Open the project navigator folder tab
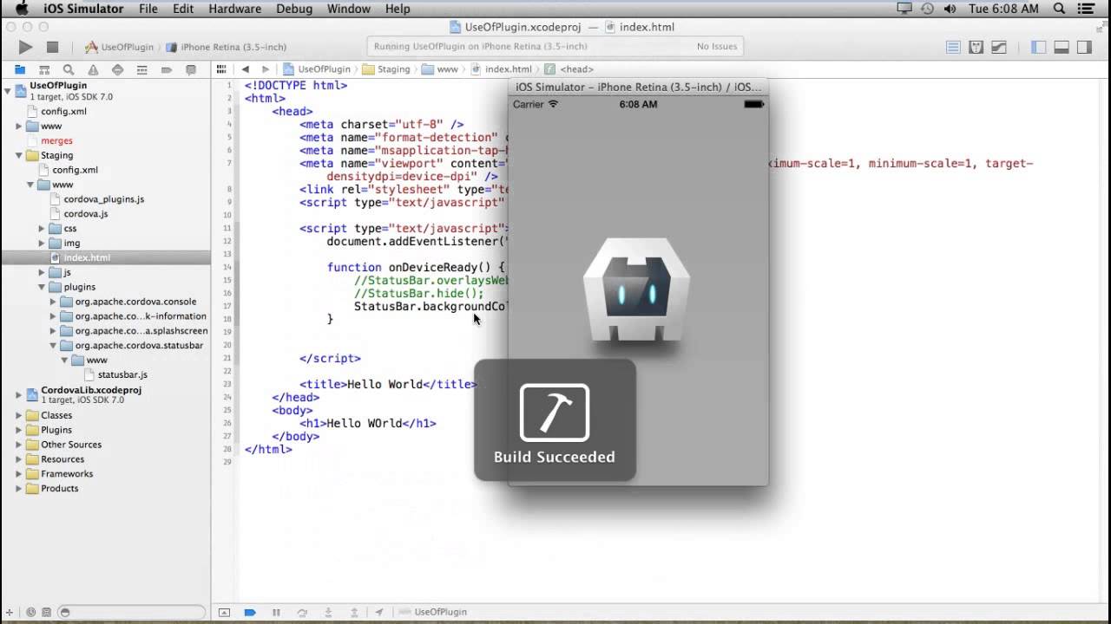The image size is (1111, 624). click(x=19, y=69)
